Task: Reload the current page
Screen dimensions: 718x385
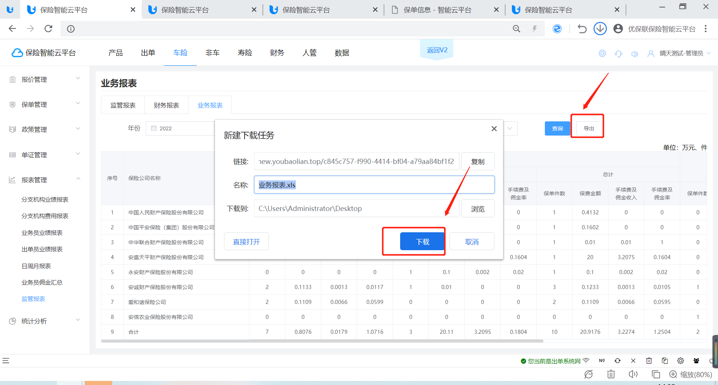Action: coord(48,29)
